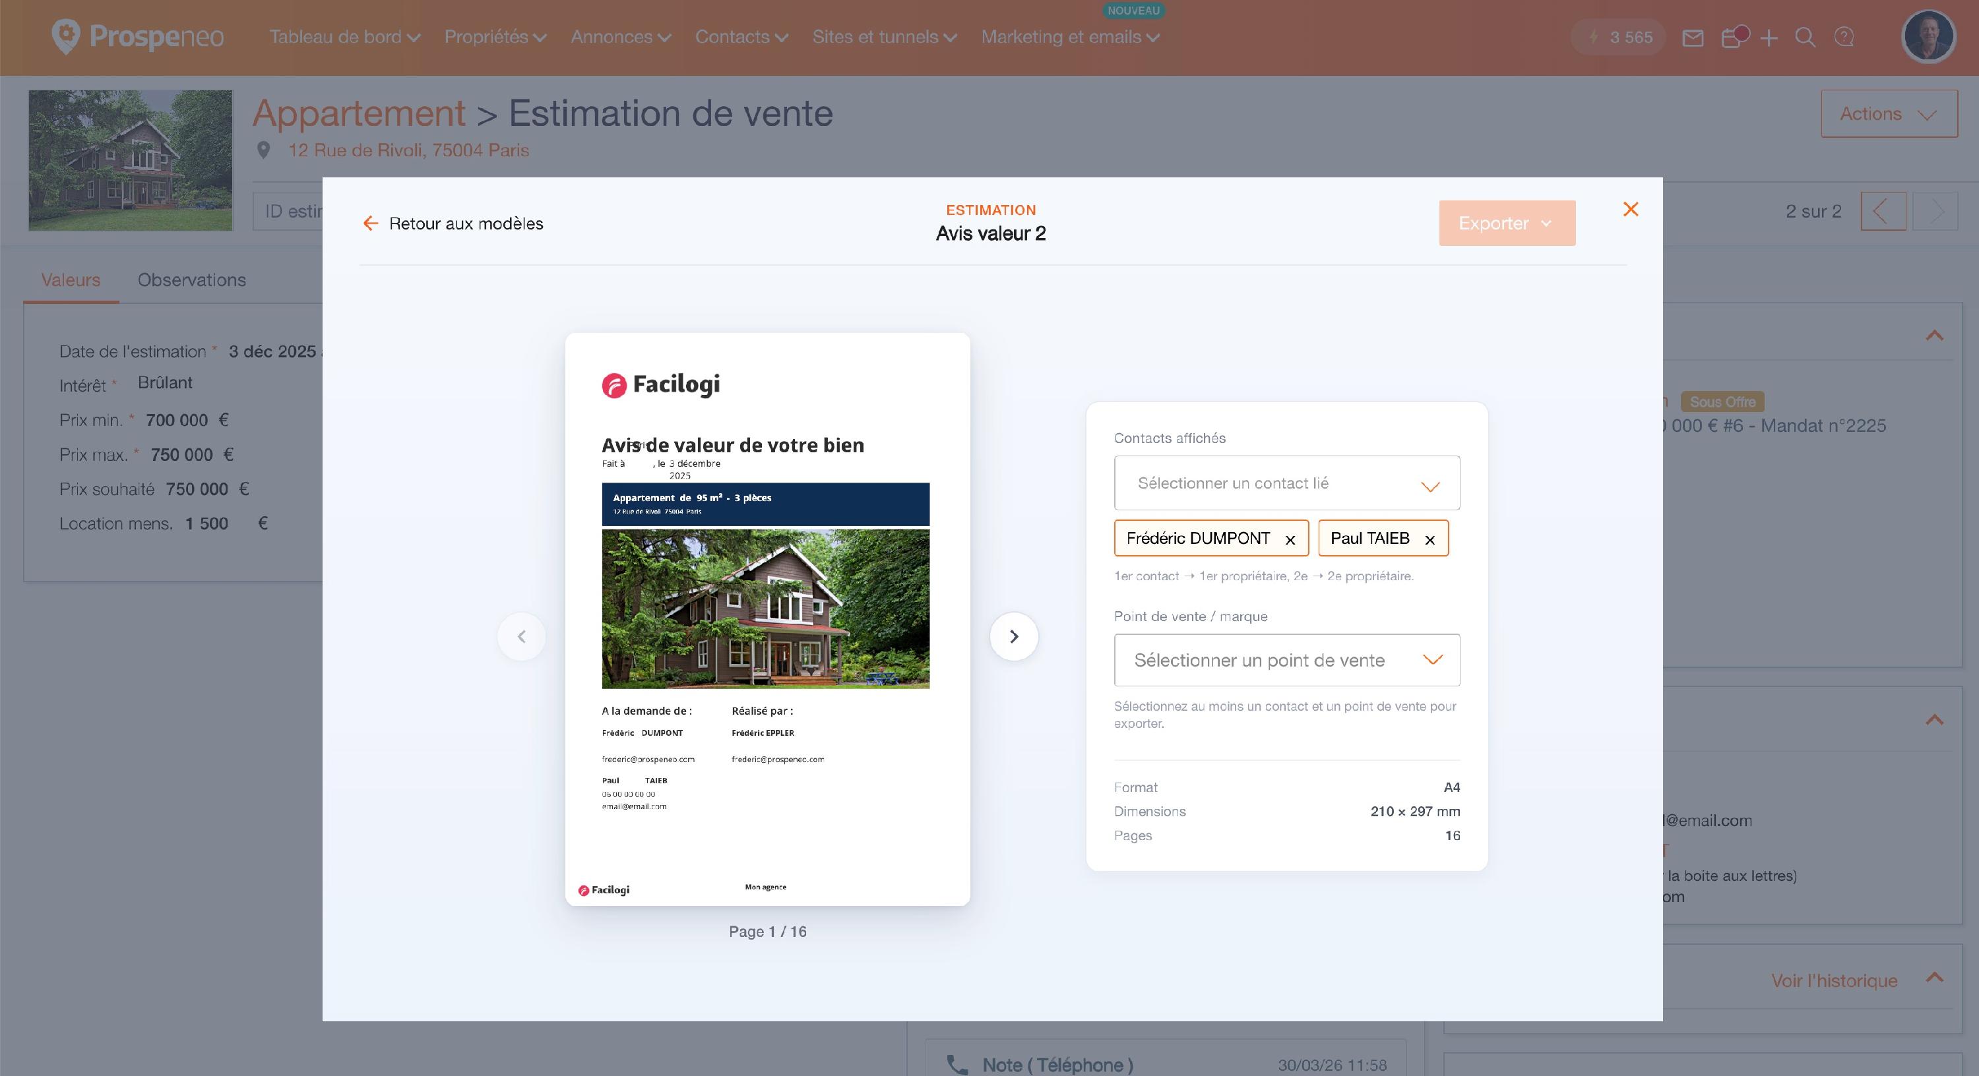Remove Paul TAIEB contact tag

tap(1429, 540)
